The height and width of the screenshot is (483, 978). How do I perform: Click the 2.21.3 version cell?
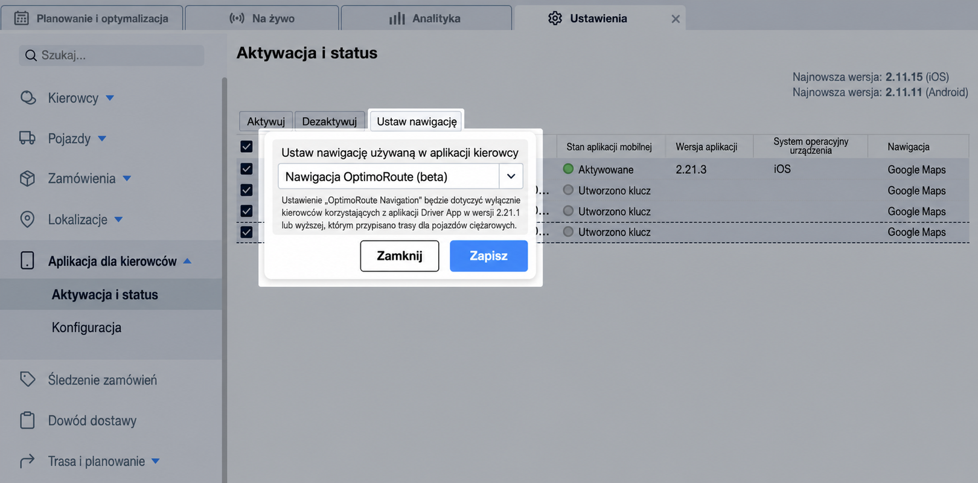pyautogui.click(x=691, y=170)
